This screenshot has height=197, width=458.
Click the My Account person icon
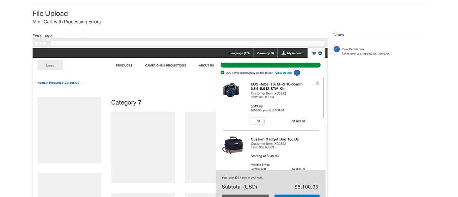283,53
